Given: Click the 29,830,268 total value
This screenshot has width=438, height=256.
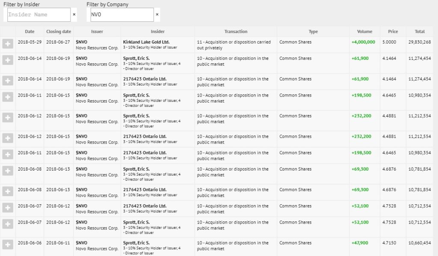Looking at the screenshot, I should pyautogui.click(x=420, y=42).
